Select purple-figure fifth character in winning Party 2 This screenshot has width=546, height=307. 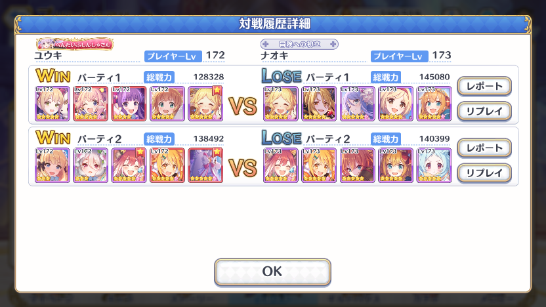205,165
